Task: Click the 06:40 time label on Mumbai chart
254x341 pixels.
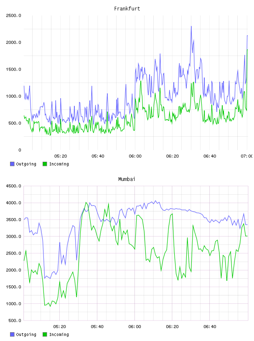Action: coord(210,327)
